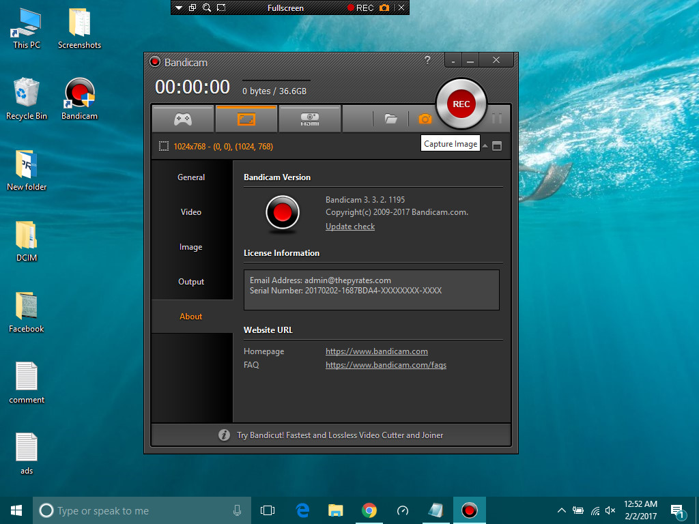This screenshot has height=524, width=699.
Task: Click the Cortana search box
Action: [142, 510]
